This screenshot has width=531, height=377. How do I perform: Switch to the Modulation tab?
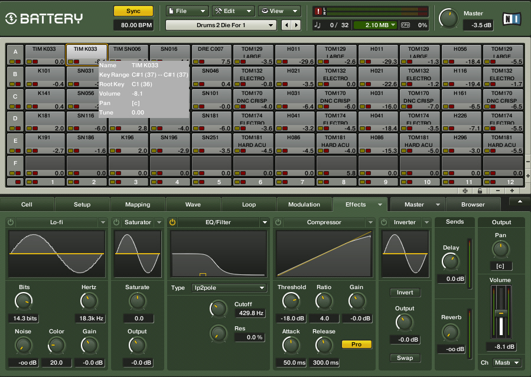tap(304, 205)
